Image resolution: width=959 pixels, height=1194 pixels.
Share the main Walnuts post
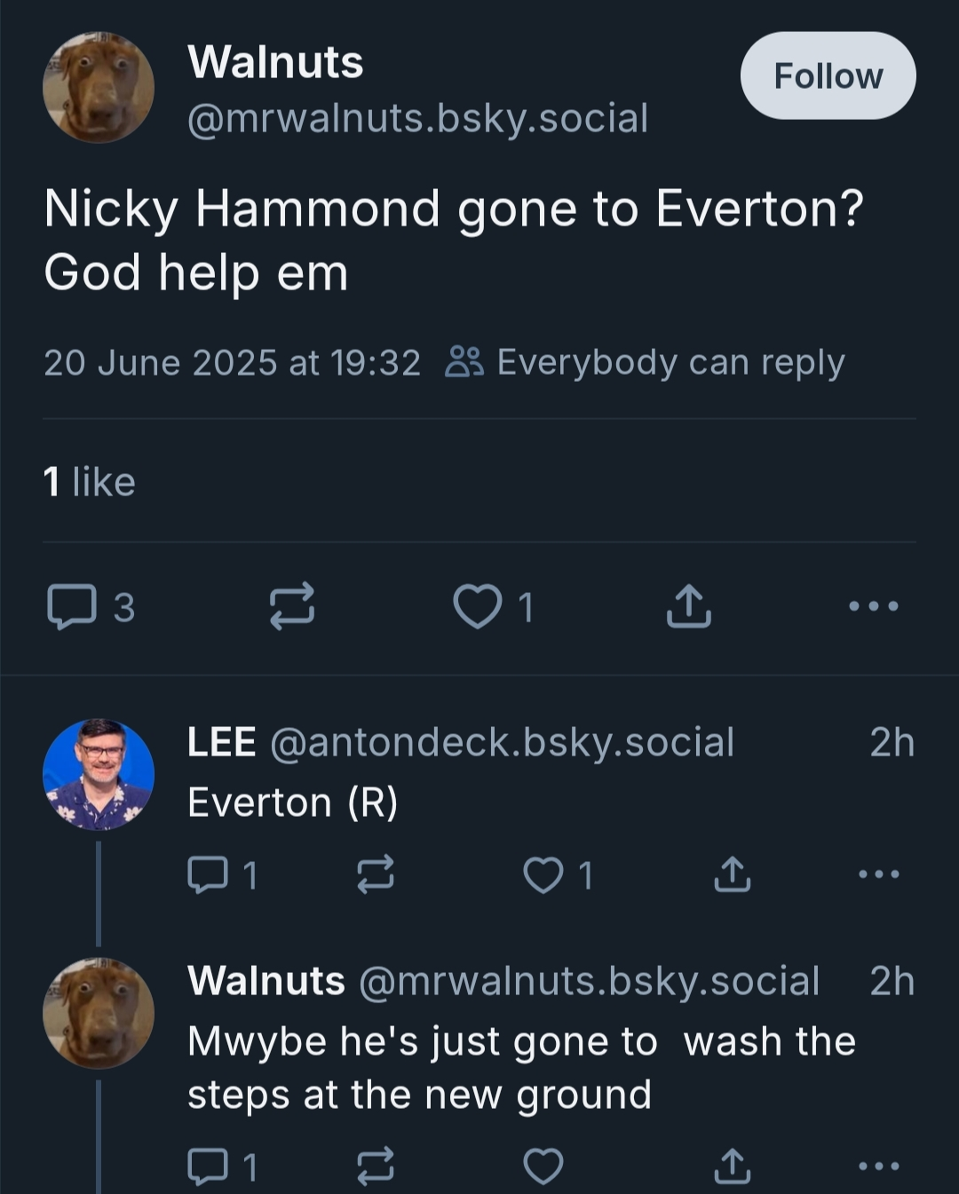(688, 606)
